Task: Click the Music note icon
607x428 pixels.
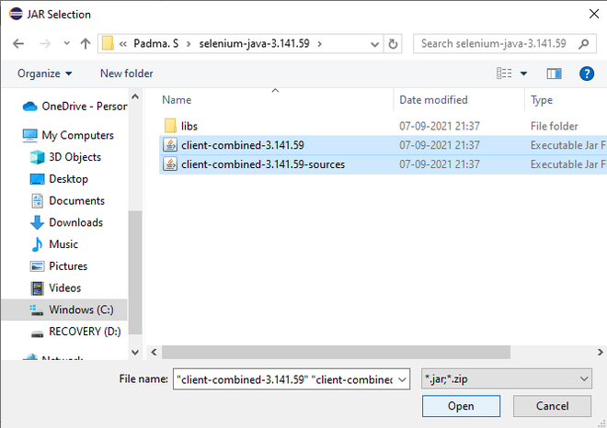Action: click(37, 244)
